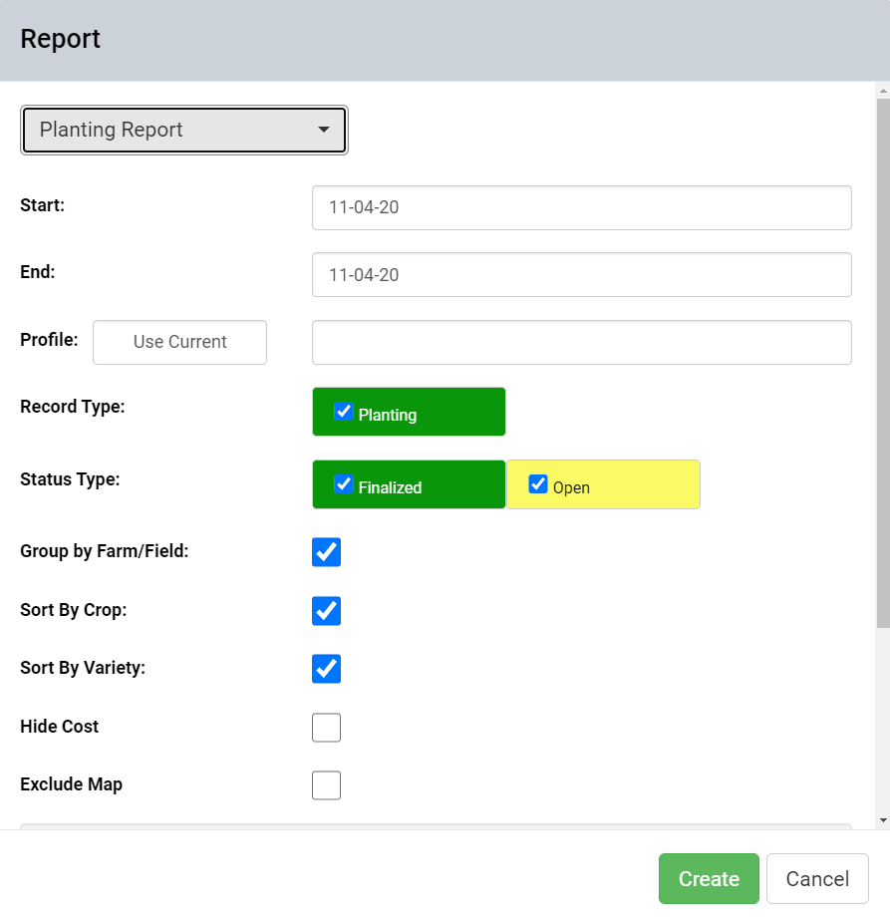Disable the Sort By Crop checkbox
The image size is (890, 924).
(x=327, y=610)
